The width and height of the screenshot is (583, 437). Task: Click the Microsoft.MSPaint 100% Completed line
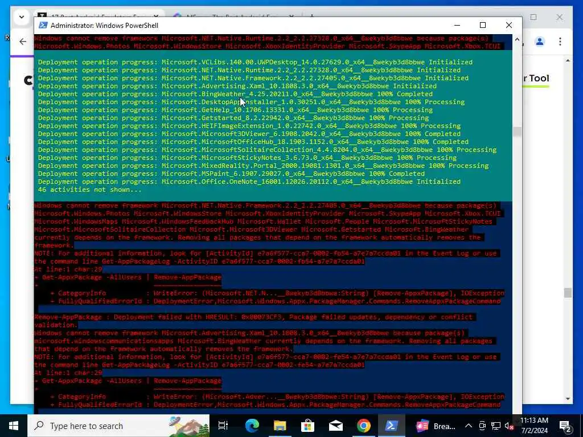(x=231, y=174)
